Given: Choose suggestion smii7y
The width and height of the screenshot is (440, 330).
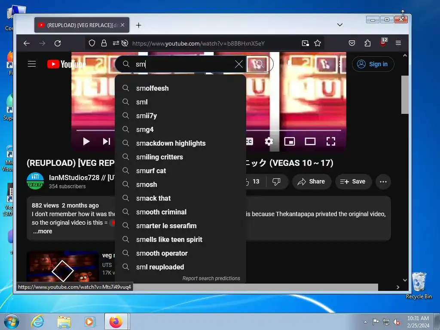Looking at the screenshot, I should click(x=180, y=116).
